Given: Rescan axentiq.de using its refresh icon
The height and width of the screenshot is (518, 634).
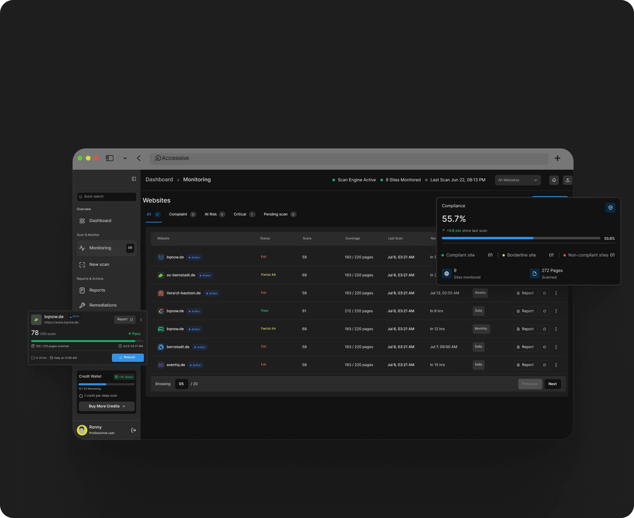Looking at the screenshot, I should [544, 365].
